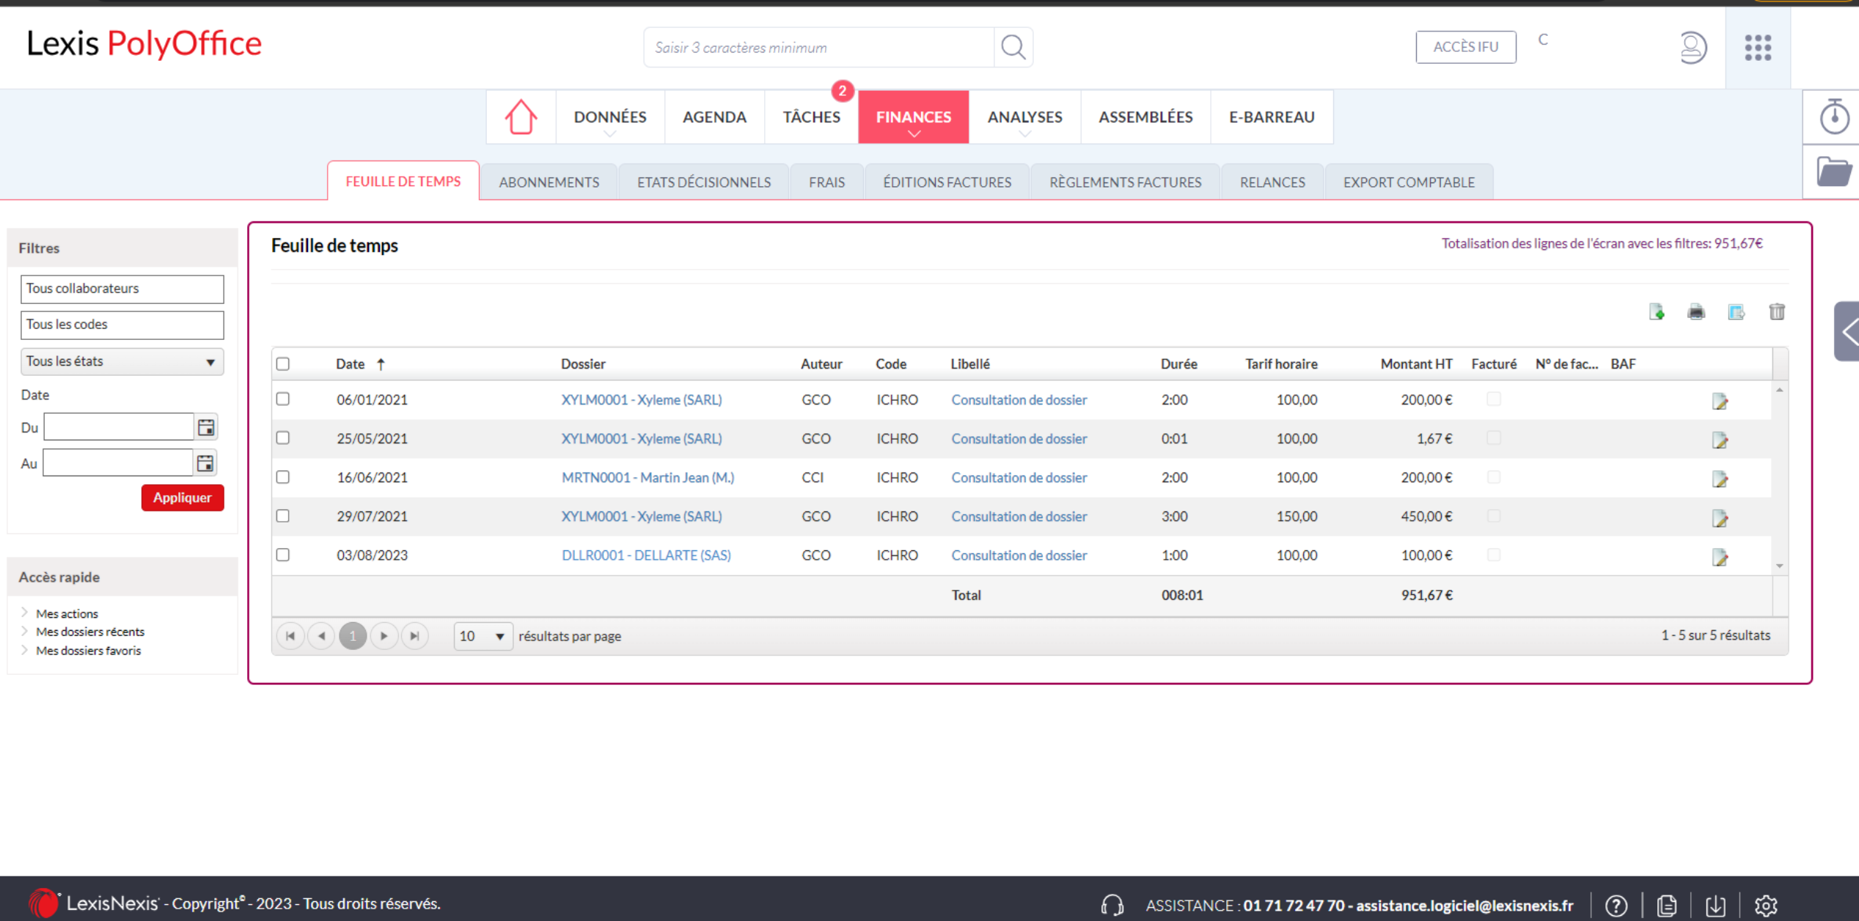Expand the Tous les états dropdown

pos(122,361)
